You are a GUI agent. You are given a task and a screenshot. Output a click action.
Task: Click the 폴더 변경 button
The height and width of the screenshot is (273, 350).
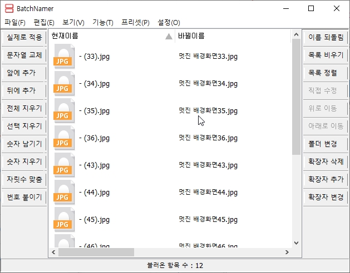(326, 144)
